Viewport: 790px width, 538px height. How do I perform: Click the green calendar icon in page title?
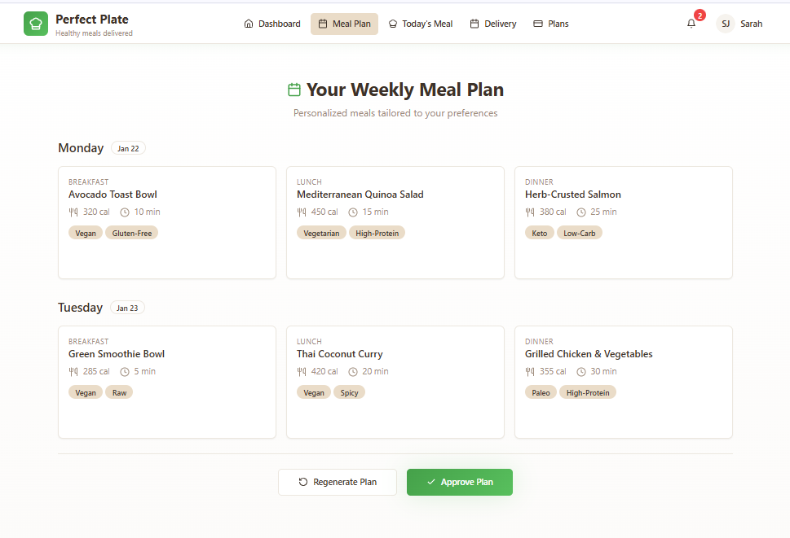(x=294, y=90)
